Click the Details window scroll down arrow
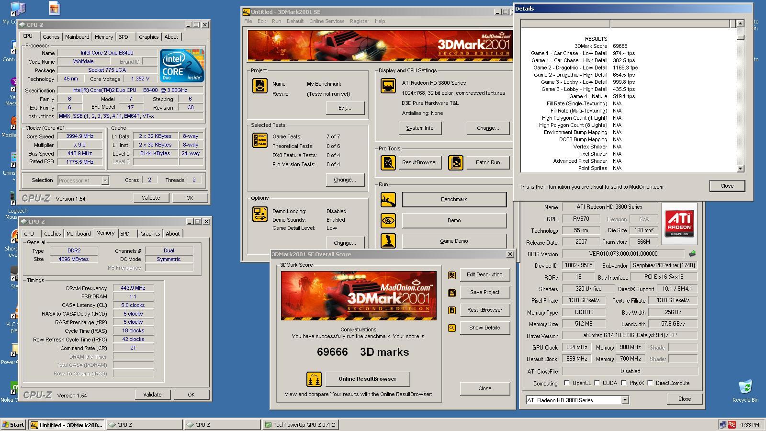This screenshot has height=431, width=766. coord(741,168)
